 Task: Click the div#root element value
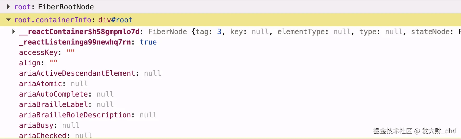[115, 20]
